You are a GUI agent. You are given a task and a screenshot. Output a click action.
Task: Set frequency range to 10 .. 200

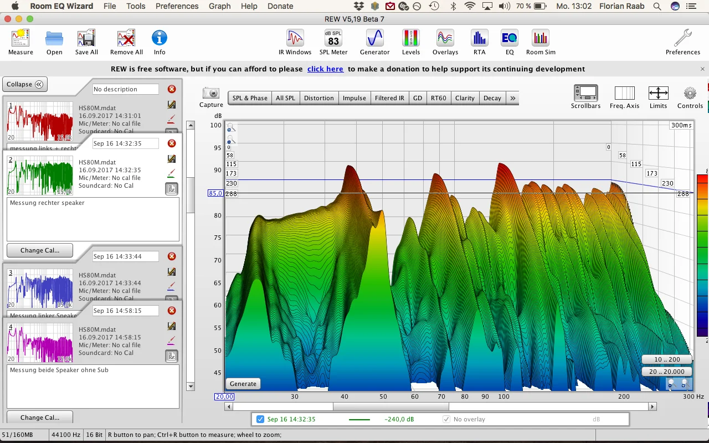tap(667, 359)
